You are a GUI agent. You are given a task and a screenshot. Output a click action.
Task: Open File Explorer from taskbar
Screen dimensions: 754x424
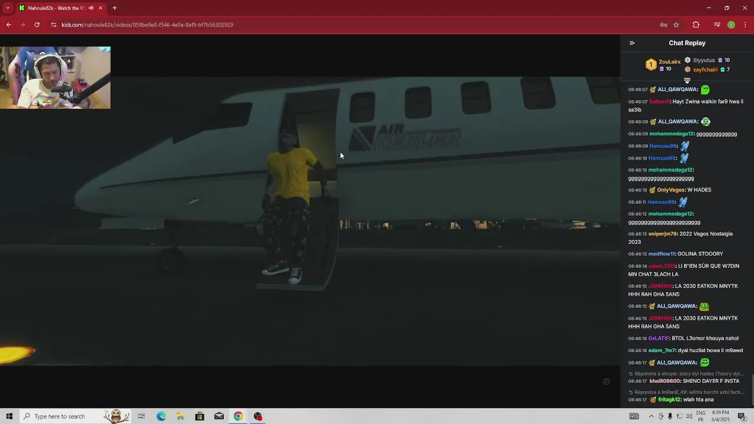point(180,416)
